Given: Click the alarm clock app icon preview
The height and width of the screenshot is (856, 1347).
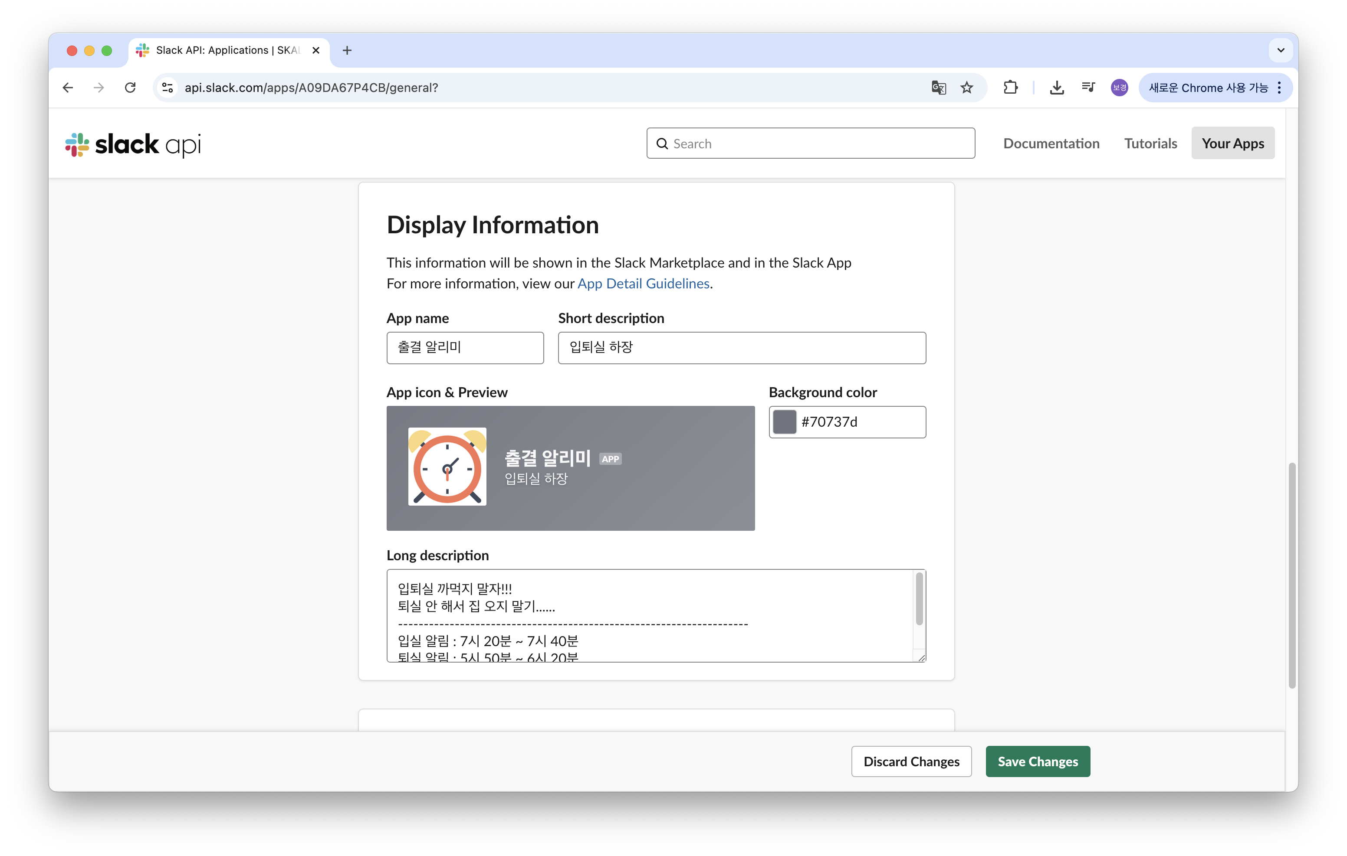Looking at the screenshot, I should click(447, 466).
